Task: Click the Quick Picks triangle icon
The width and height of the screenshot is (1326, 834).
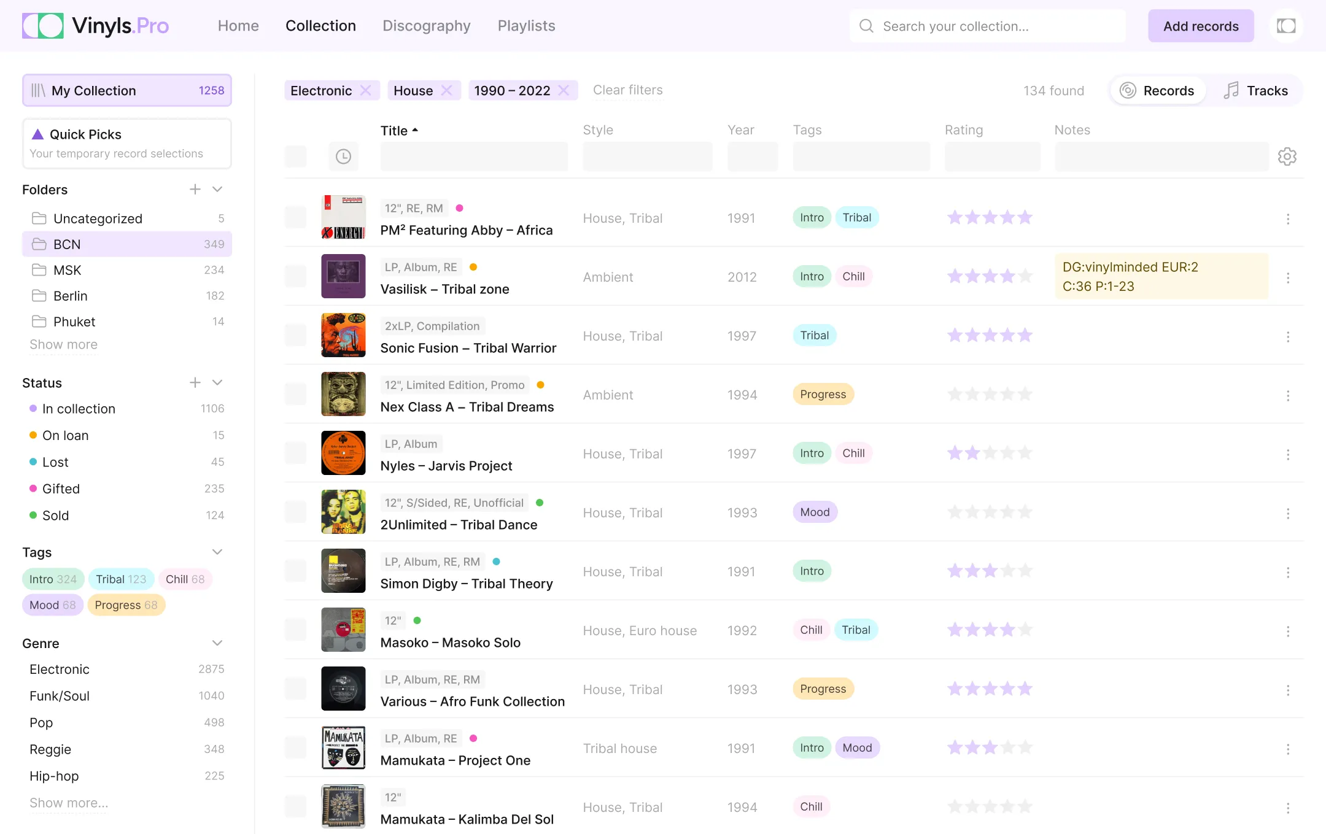Action: click(37, 134)
